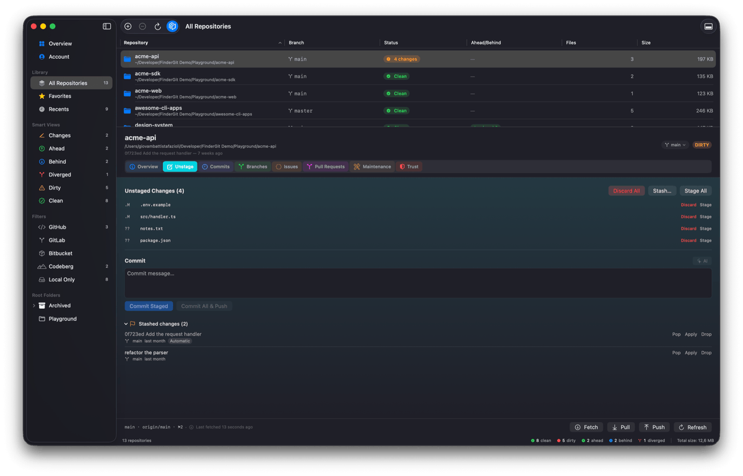The image size is (743, 476).
Task: Switch to the Unstage tab
Action: [x=180, y=167]
